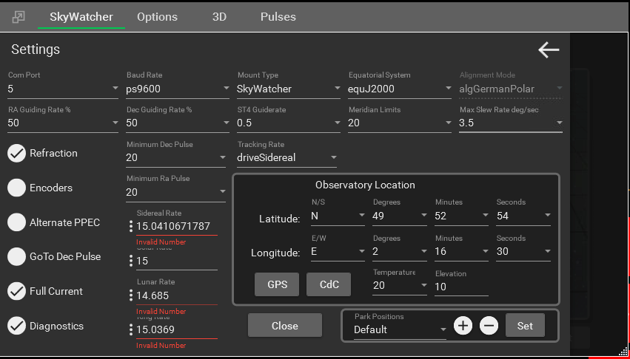The width and height of the screenshot is (630, 359).
Task: Click the GPS button
Action: pyautogui.click(x=277, y=284)
